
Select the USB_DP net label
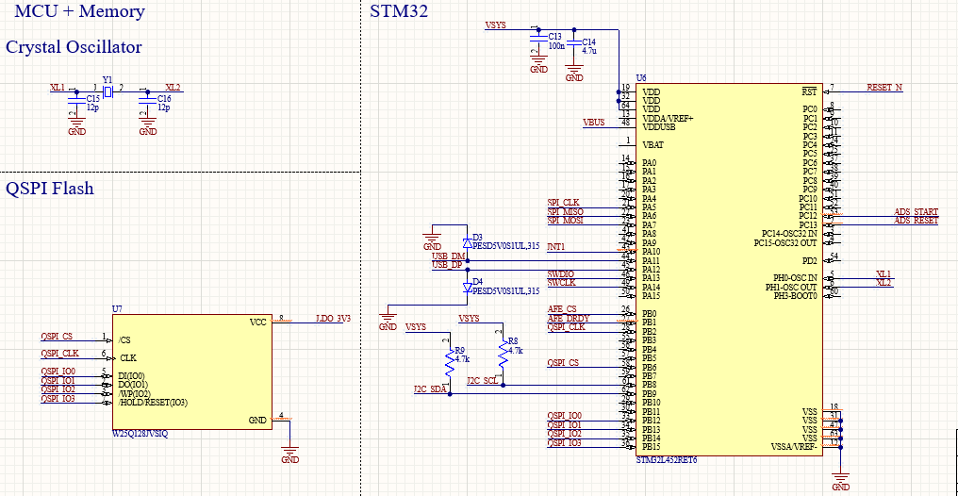click(x=447, y=265)
